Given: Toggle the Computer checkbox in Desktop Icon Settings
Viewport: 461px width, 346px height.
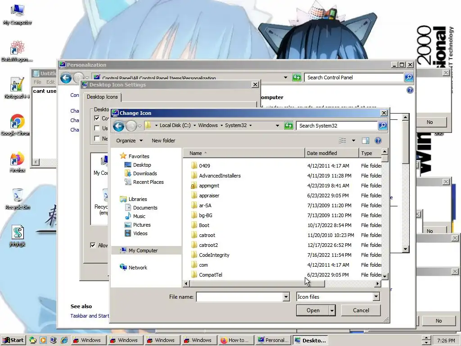Looking at the screenshot, I should click(x=97, y=118).
